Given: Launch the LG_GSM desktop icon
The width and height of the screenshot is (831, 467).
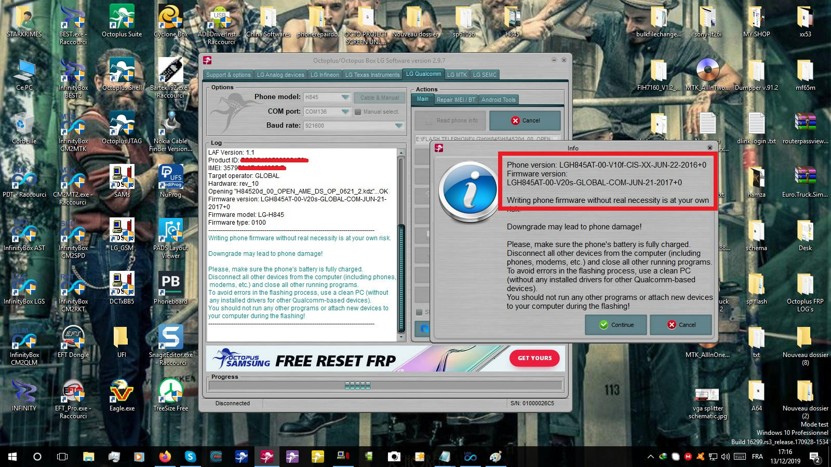Looking at the screenshot, I should pos(122,234).
